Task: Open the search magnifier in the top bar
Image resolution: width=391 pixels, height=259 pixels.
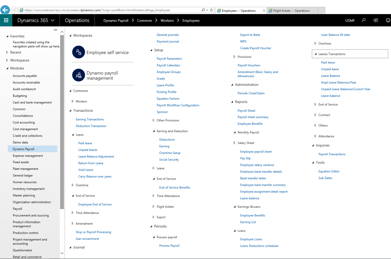Action: pyautogui.click(x=364, y=20)
